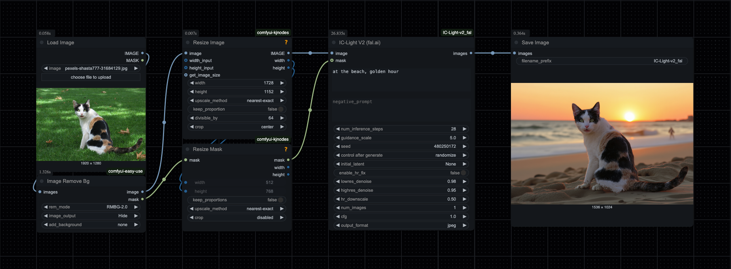This screenshot has width=731, height=269.
Task: Click the Load Image MASK output port
Action: pyautogui.click(x=142, y=61)
